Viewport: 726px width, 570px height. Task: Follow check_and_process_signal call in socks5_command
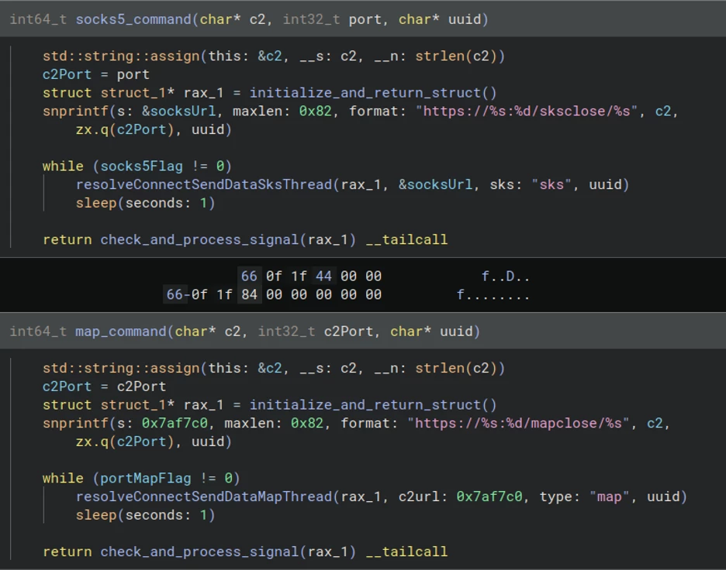(199, 239)
